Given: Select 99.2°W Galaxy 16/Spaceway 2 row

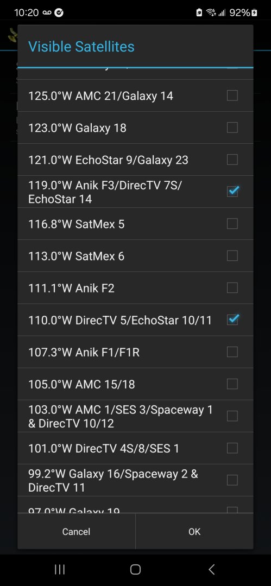Looking at the screenshot, I should tap(136, 480).
